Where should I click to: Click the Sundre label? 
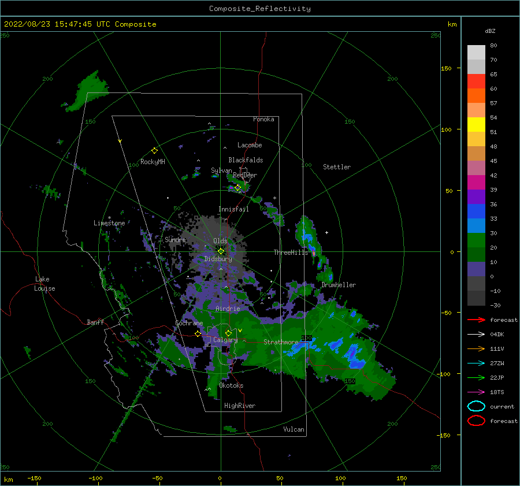click(x=175, y=239)
